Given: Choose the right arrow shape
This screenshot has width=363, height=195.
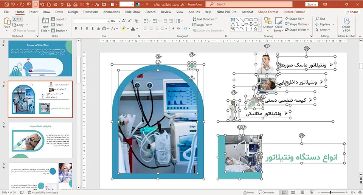Looking at the screenshot, I should [246, 24].
